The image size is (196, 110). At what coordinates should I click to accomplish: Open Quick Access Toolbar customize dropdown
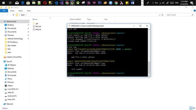coord(12,7)
